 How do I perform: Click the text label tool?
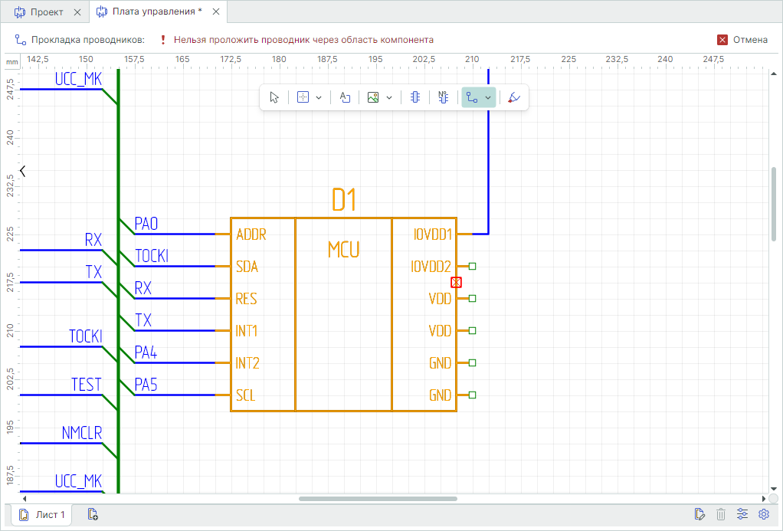click(345, 97)
